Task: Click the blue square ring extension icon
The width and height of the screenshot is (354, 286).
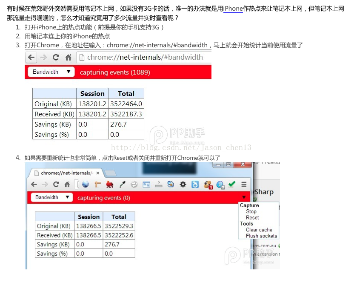Action: (x=195, y=185)
